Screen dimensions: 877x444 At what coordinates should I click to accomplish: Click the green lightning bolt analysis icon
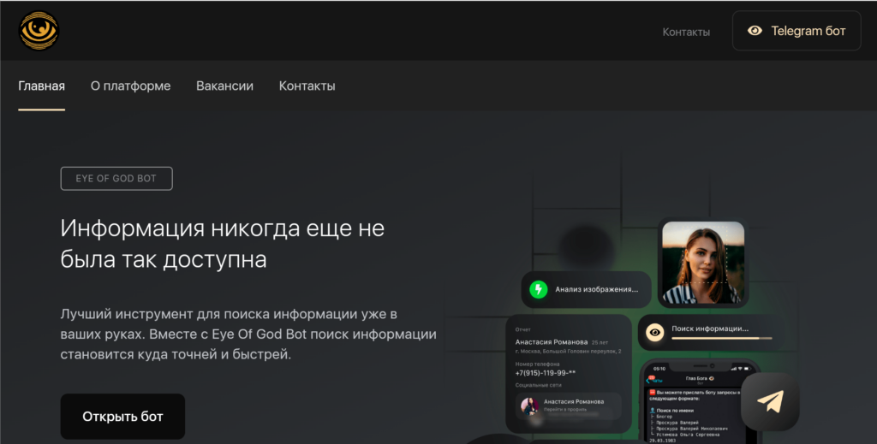coord(538,289)
